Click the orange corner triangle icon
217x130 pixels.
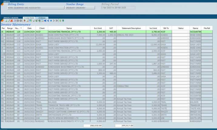(x=2, y=20)
